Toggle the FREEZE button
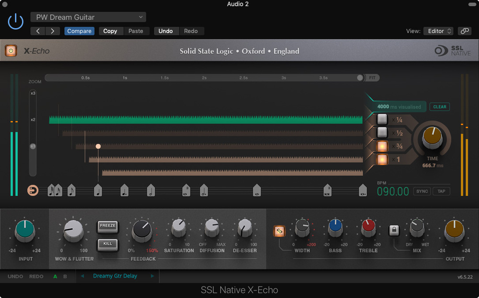This screenshot has width=479, height=298. [x=107, y=226]
